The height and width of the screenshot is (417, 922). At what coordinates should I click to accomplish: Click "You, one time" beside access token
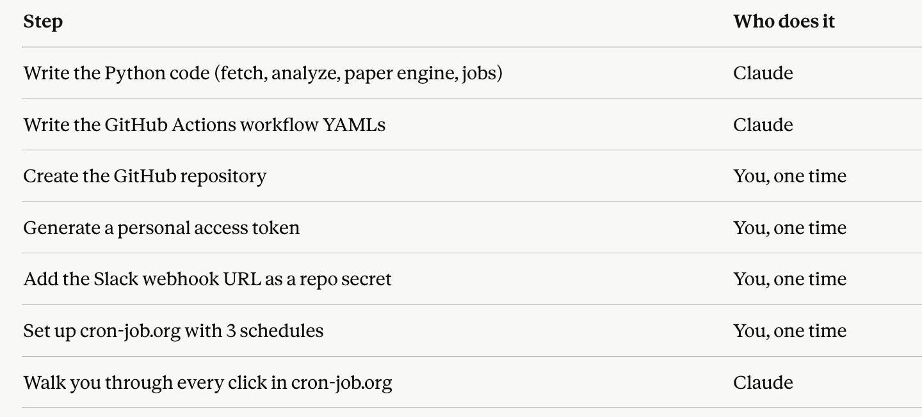[790, 228]
